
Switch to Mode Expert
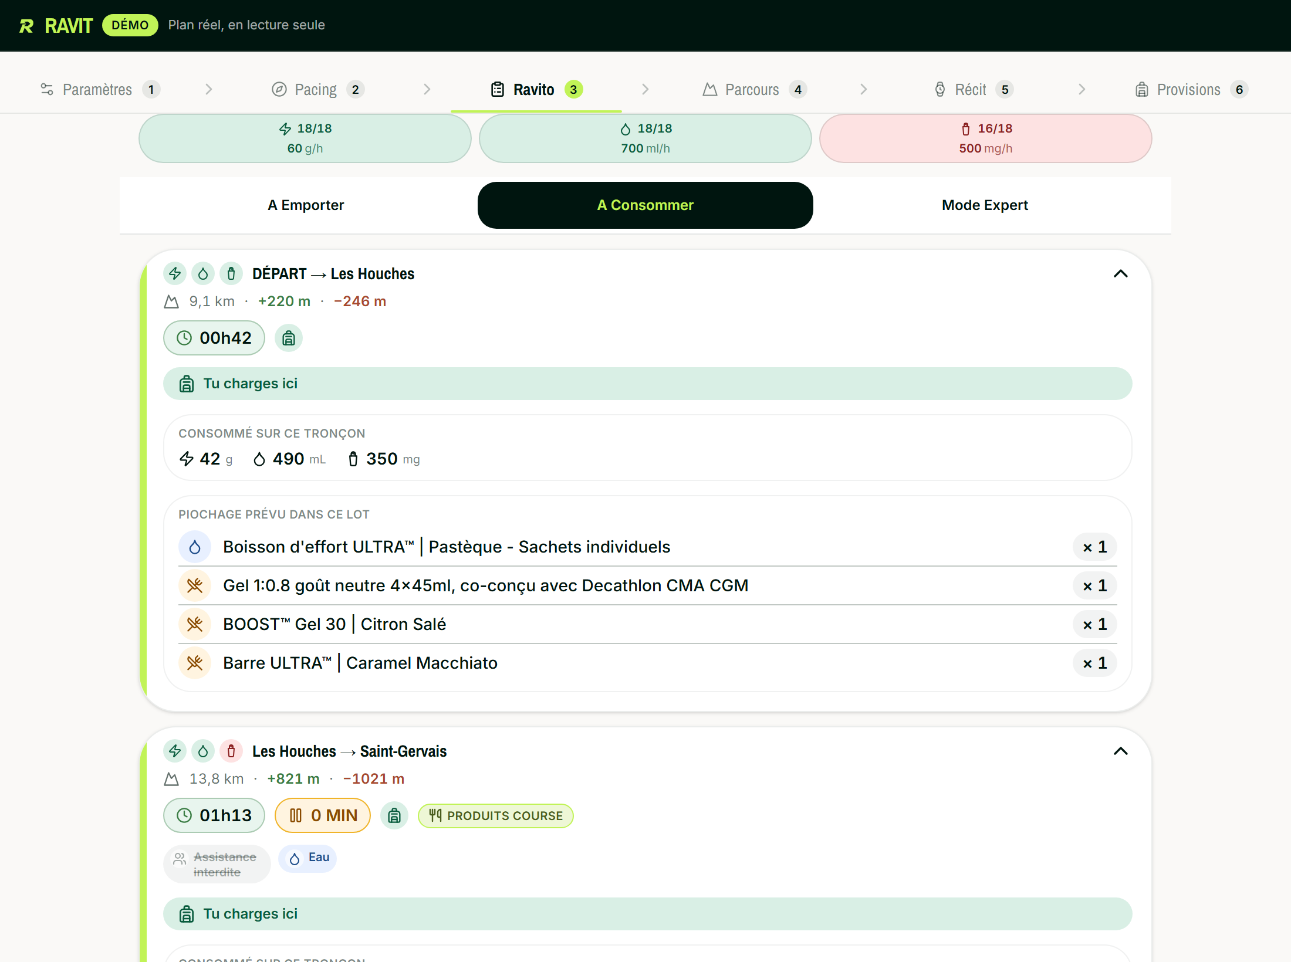click(985, 205)
